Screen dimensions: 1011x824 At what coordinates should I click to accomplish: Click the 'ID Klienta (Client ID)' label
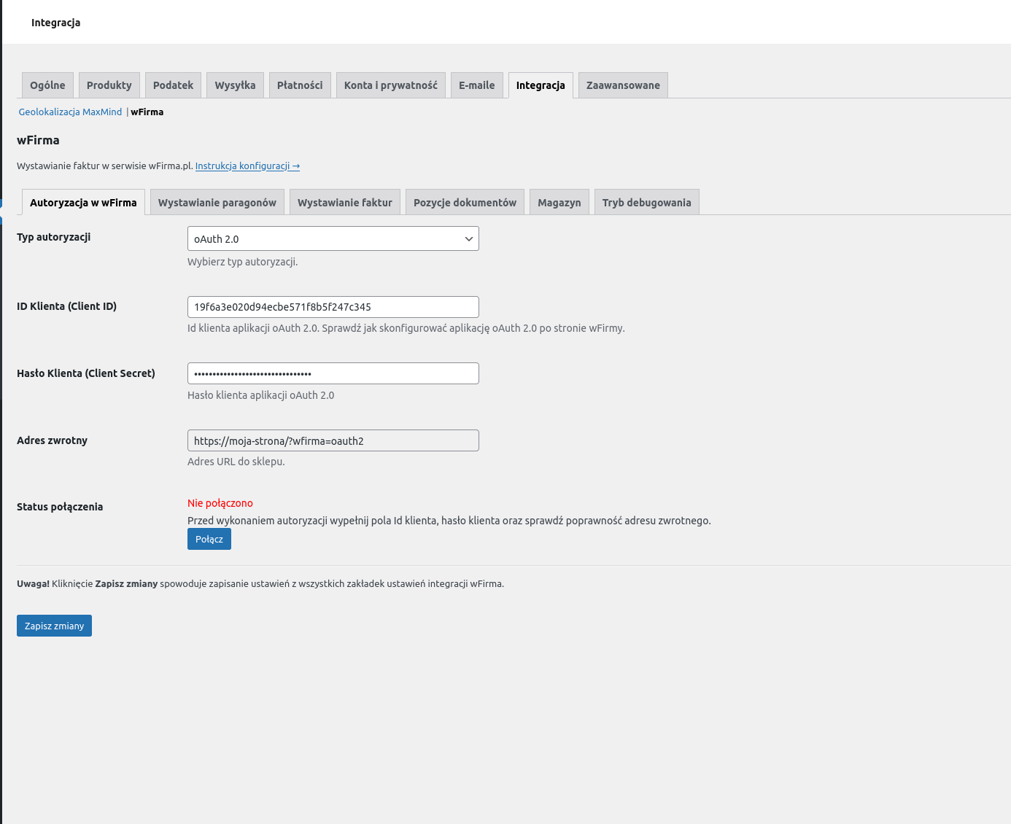pyautogui.click(x=67, y=306)
